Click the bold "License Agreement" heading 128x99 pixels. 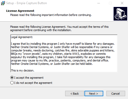point(20,11)
